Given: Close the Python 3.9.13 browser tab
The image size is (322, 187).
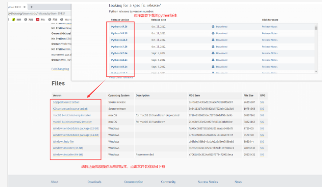Looking at the screenshot, I should coord(24,7).
